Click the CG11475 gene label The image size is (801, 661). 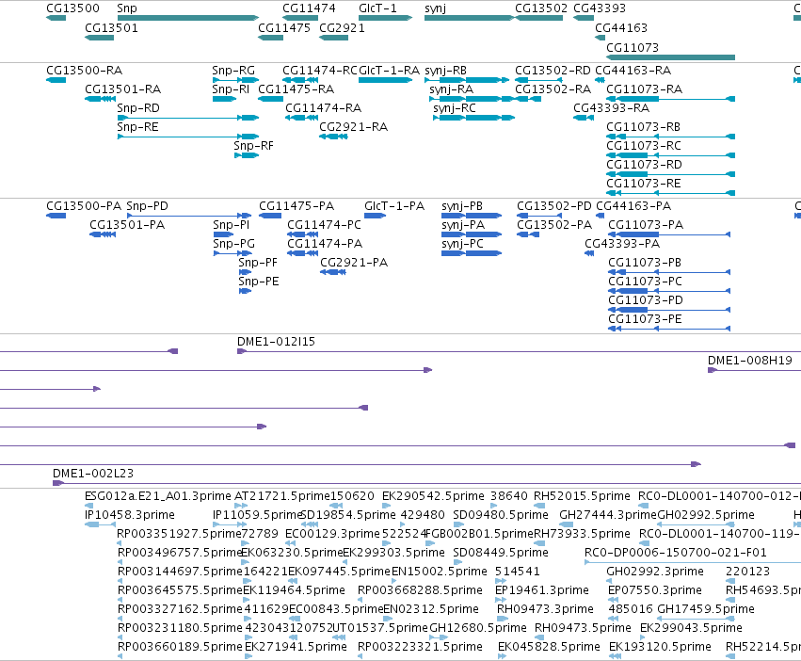tap(284, 27)
